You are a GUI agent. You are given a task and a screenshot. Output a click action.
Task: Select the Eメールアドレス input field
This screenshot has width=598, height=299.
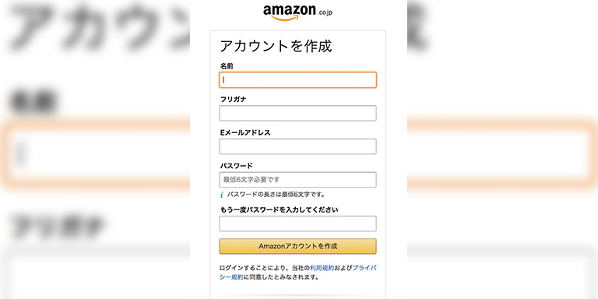(x=297, y=146)
